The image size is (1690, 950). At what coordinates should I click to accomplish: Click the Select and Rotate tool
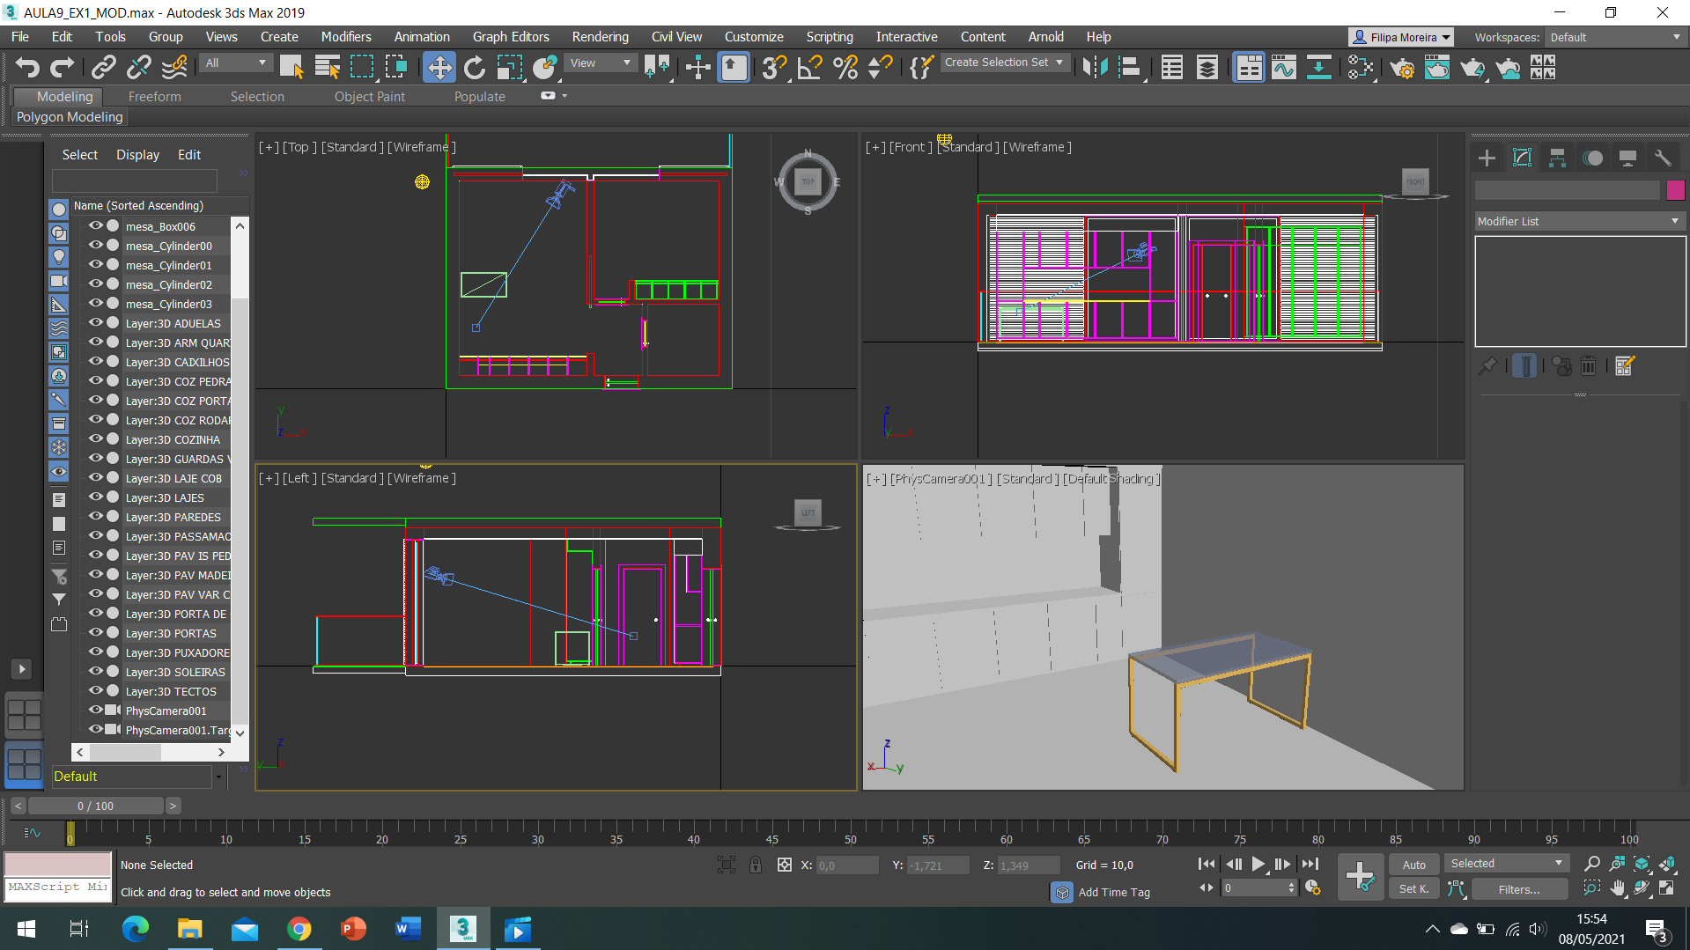coord(475,68)
